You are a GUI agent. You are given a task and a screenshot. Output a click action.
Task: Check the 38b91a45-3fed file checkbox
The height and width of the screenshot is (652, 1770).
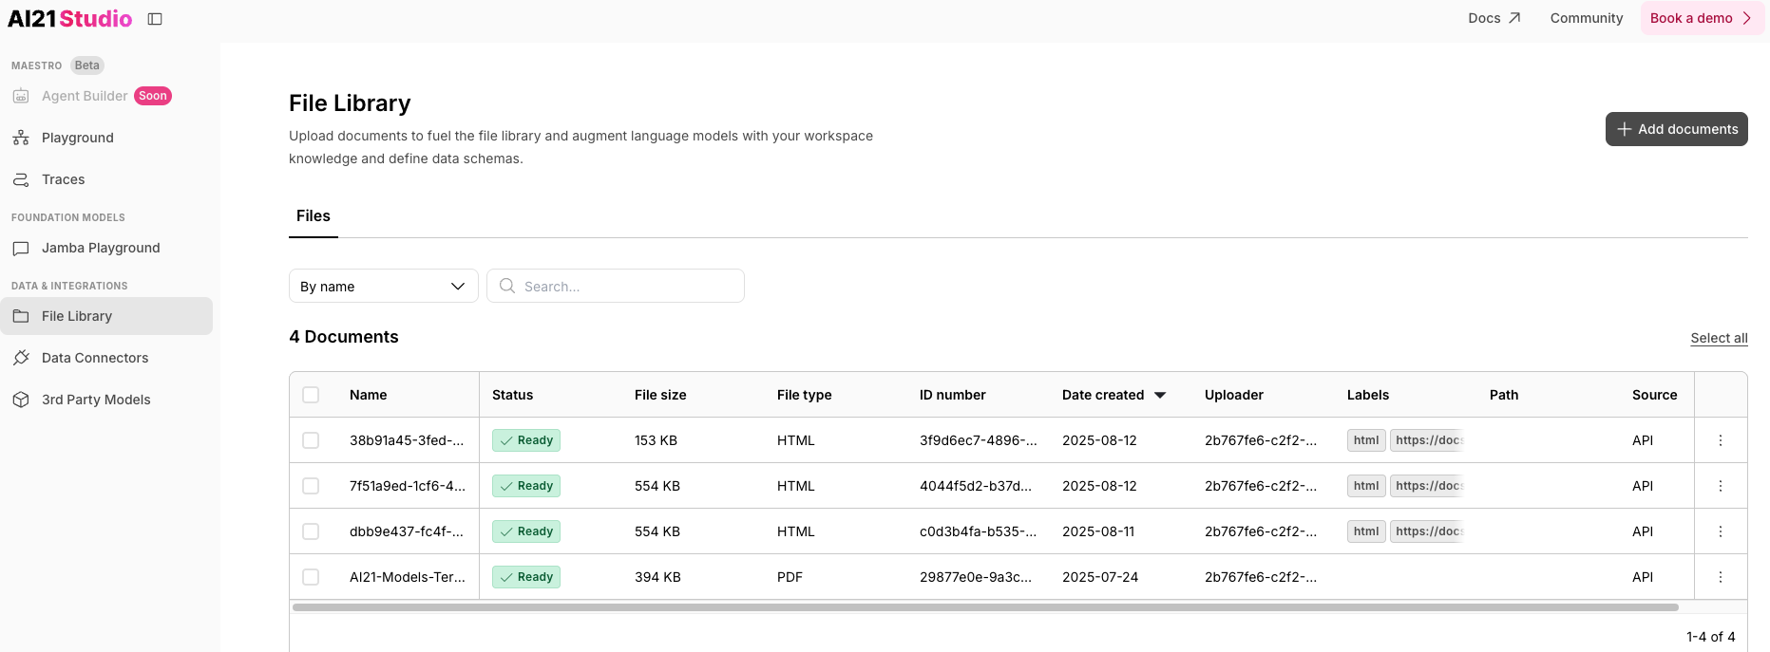click(311, 440)
